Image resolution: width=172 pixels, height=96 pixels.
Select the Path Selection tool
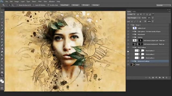(x=2, y=65)
